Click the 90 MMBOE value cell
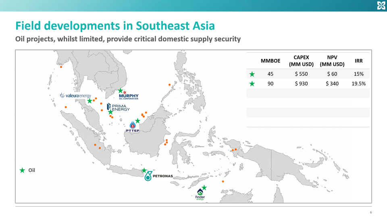Screen dimensions: 387x218 [270, 84]
